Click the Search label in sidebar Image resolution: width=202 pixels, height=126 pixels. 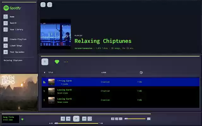(x=13, y=23)
